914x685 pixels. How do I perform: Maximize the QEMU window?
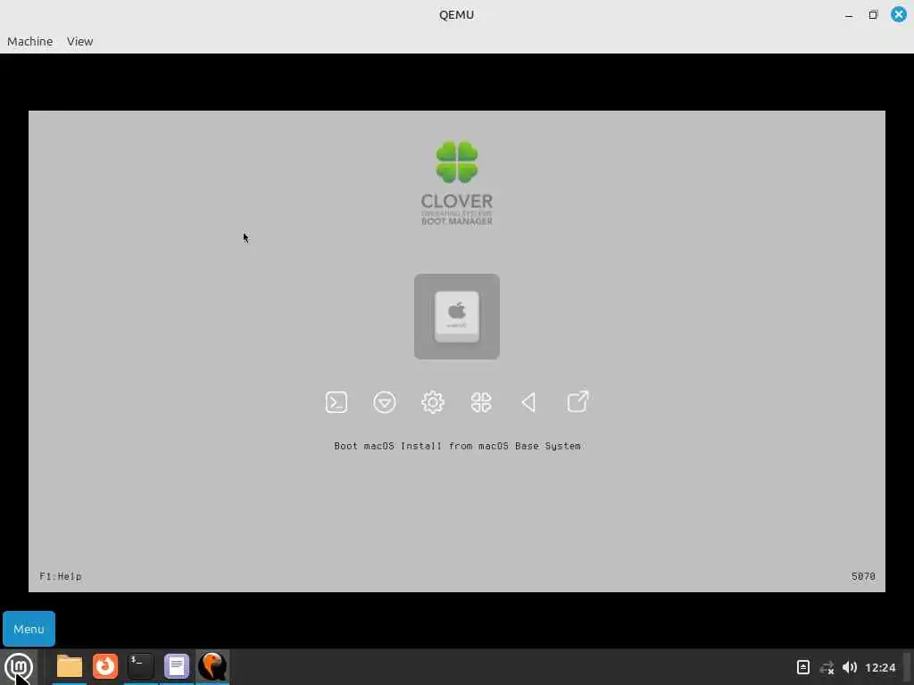[x=873, y=14]
